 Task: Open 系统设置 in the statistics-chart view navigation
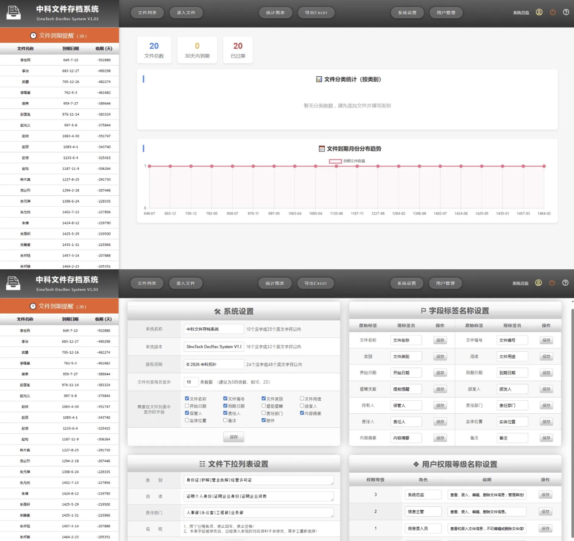coord(407,13)
